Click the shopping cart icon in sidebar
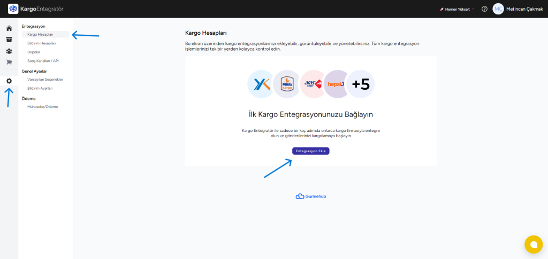The height and width of the screenshot is (259, 548). coord(9,62)
